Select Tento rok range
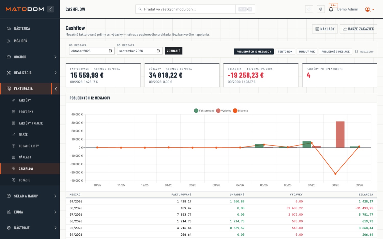Screen dimensions: 383x239 (x=285, y=52)
